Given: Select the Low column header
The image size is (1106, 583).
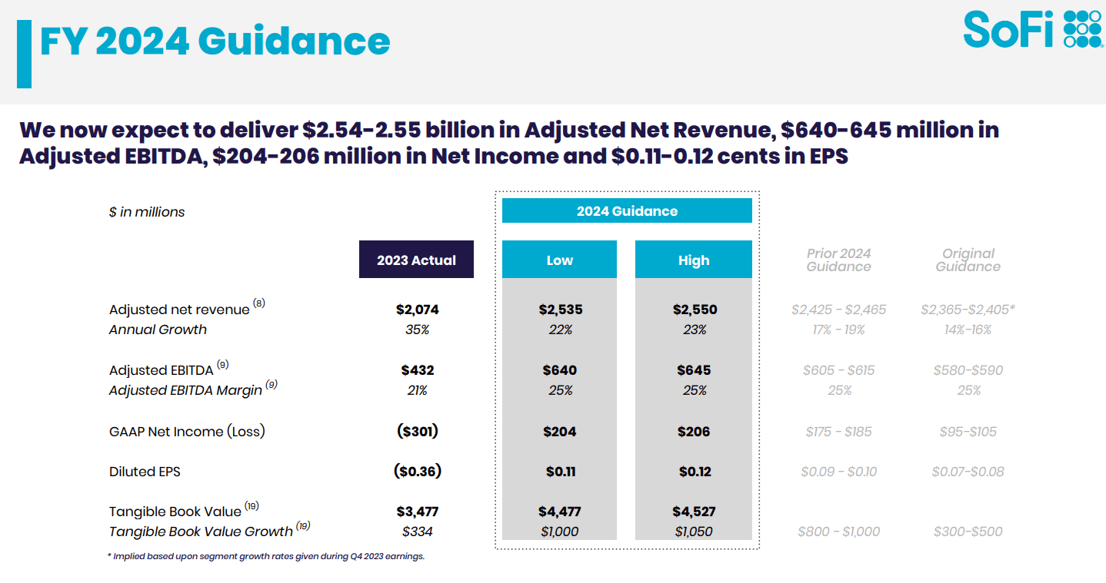Looking at the screenshot, I should (x=559, y=259).
